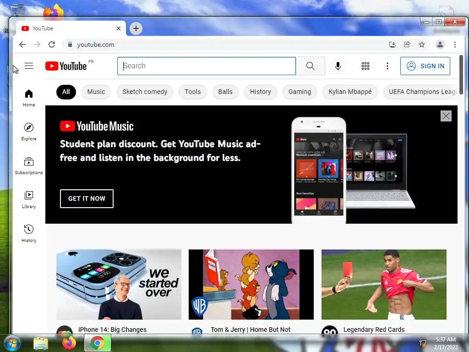Open Windows Explorer from taskbar

click(41, 343)
